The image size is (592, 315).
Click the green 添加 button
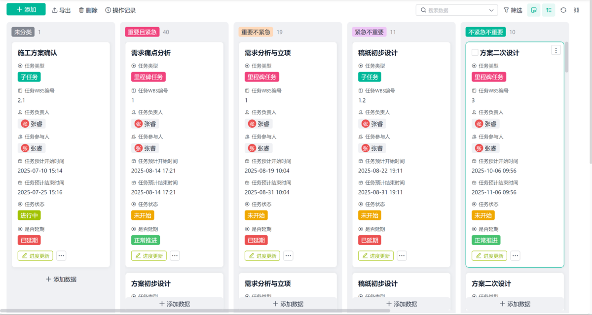click(x=25, y=9)
